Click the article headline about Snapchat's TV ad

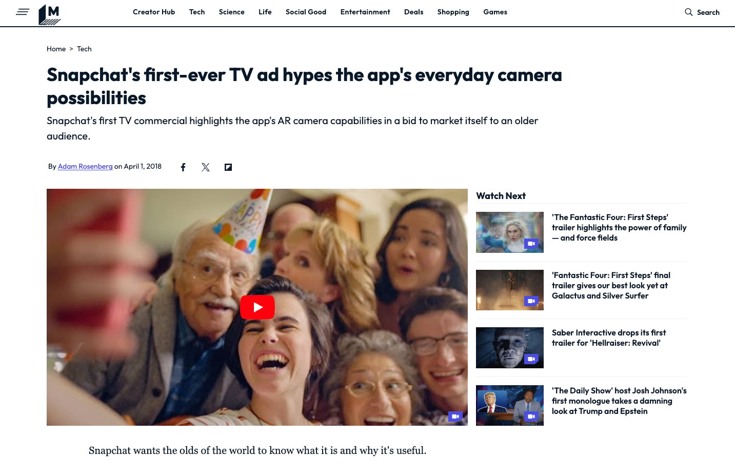[304, 86]
